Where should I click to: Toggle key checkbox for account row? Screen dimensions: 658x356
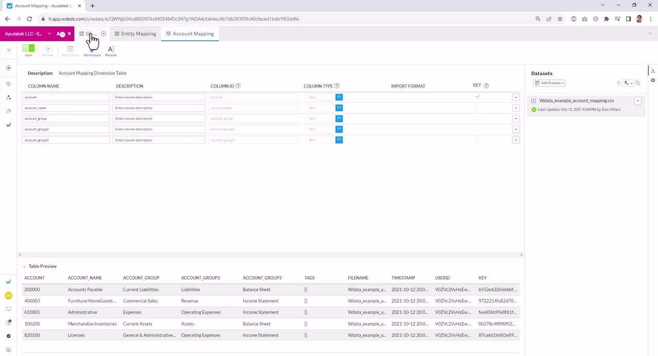(x=478, y=97)
